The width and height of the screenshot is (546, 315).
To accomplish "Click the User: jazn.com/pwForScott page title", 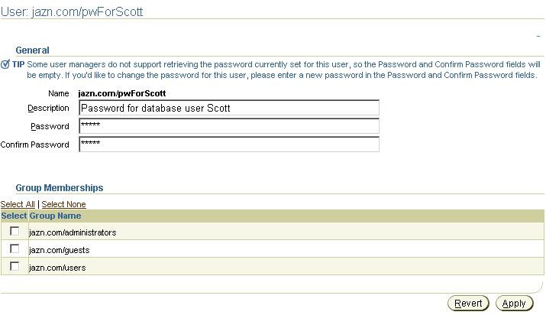I will pyautogui.click(x=72, y=11).
